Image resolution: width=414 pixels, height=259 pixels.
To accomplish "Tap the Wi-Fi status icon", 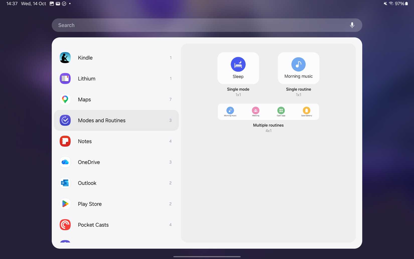I will tap(391, 4).
